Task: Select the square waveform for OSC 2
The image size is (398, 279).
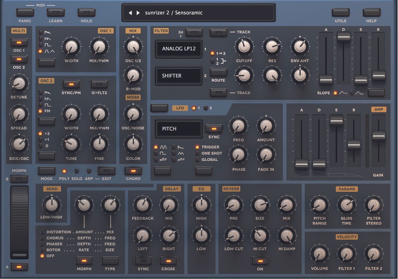Action: coord(40,105)
